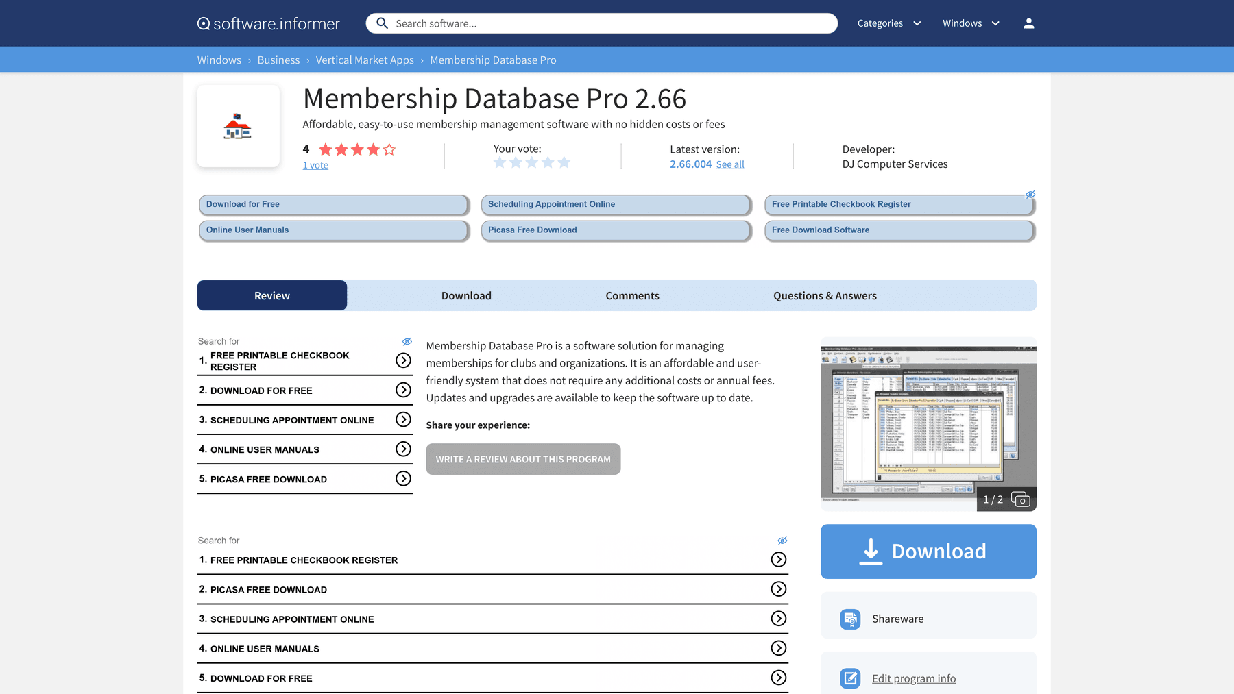The width and height of the screenshot is (1234, 694).
Task: Open the screenshot gallery camera icon
Action: pos(1020,499)
